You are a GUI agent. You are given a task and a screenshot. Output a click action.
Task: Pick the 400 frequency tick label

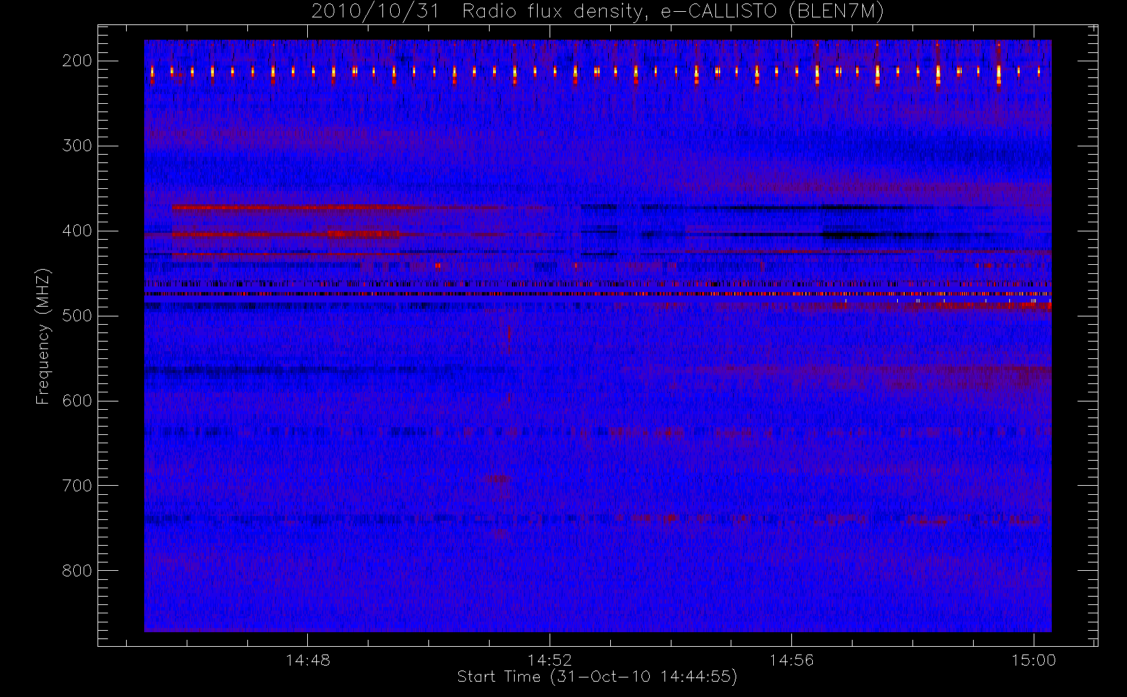coord(77,231)
